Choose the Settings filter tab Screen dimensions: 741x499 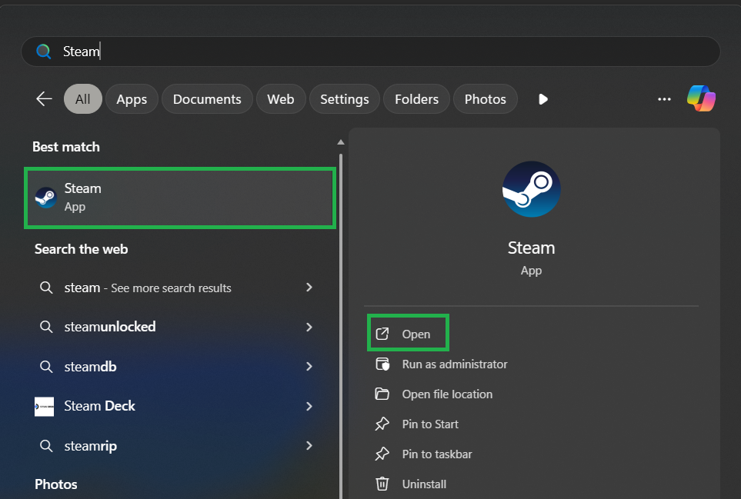[x=344, y=99]
